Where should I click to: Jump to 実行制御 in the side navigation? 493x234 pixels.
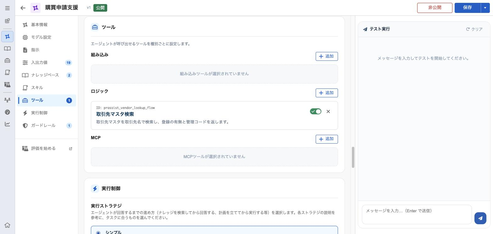pyautogui.click(x=47, y=113)
